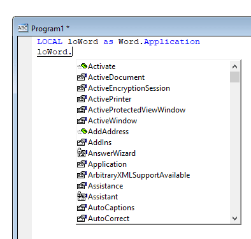Click the property icon beside ActiveProtectedViewWindow

(82, 110)
